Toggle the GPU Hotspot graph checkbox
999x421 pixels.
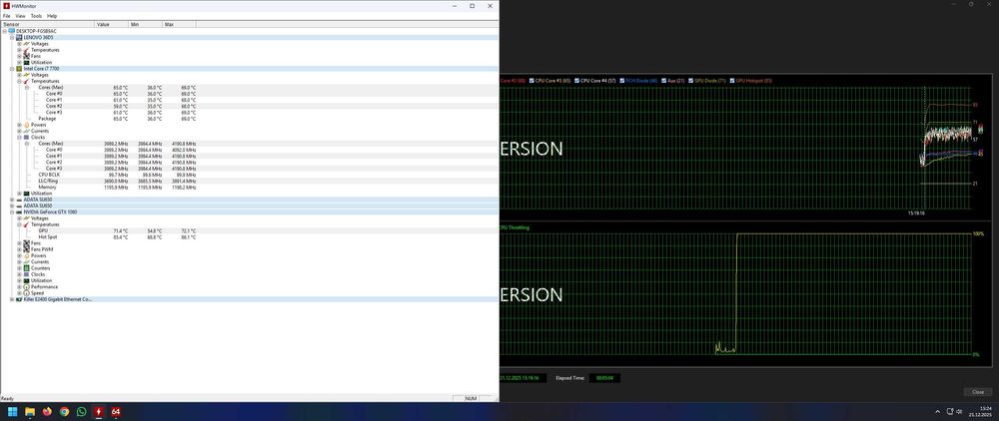click(x=732, y=81)
